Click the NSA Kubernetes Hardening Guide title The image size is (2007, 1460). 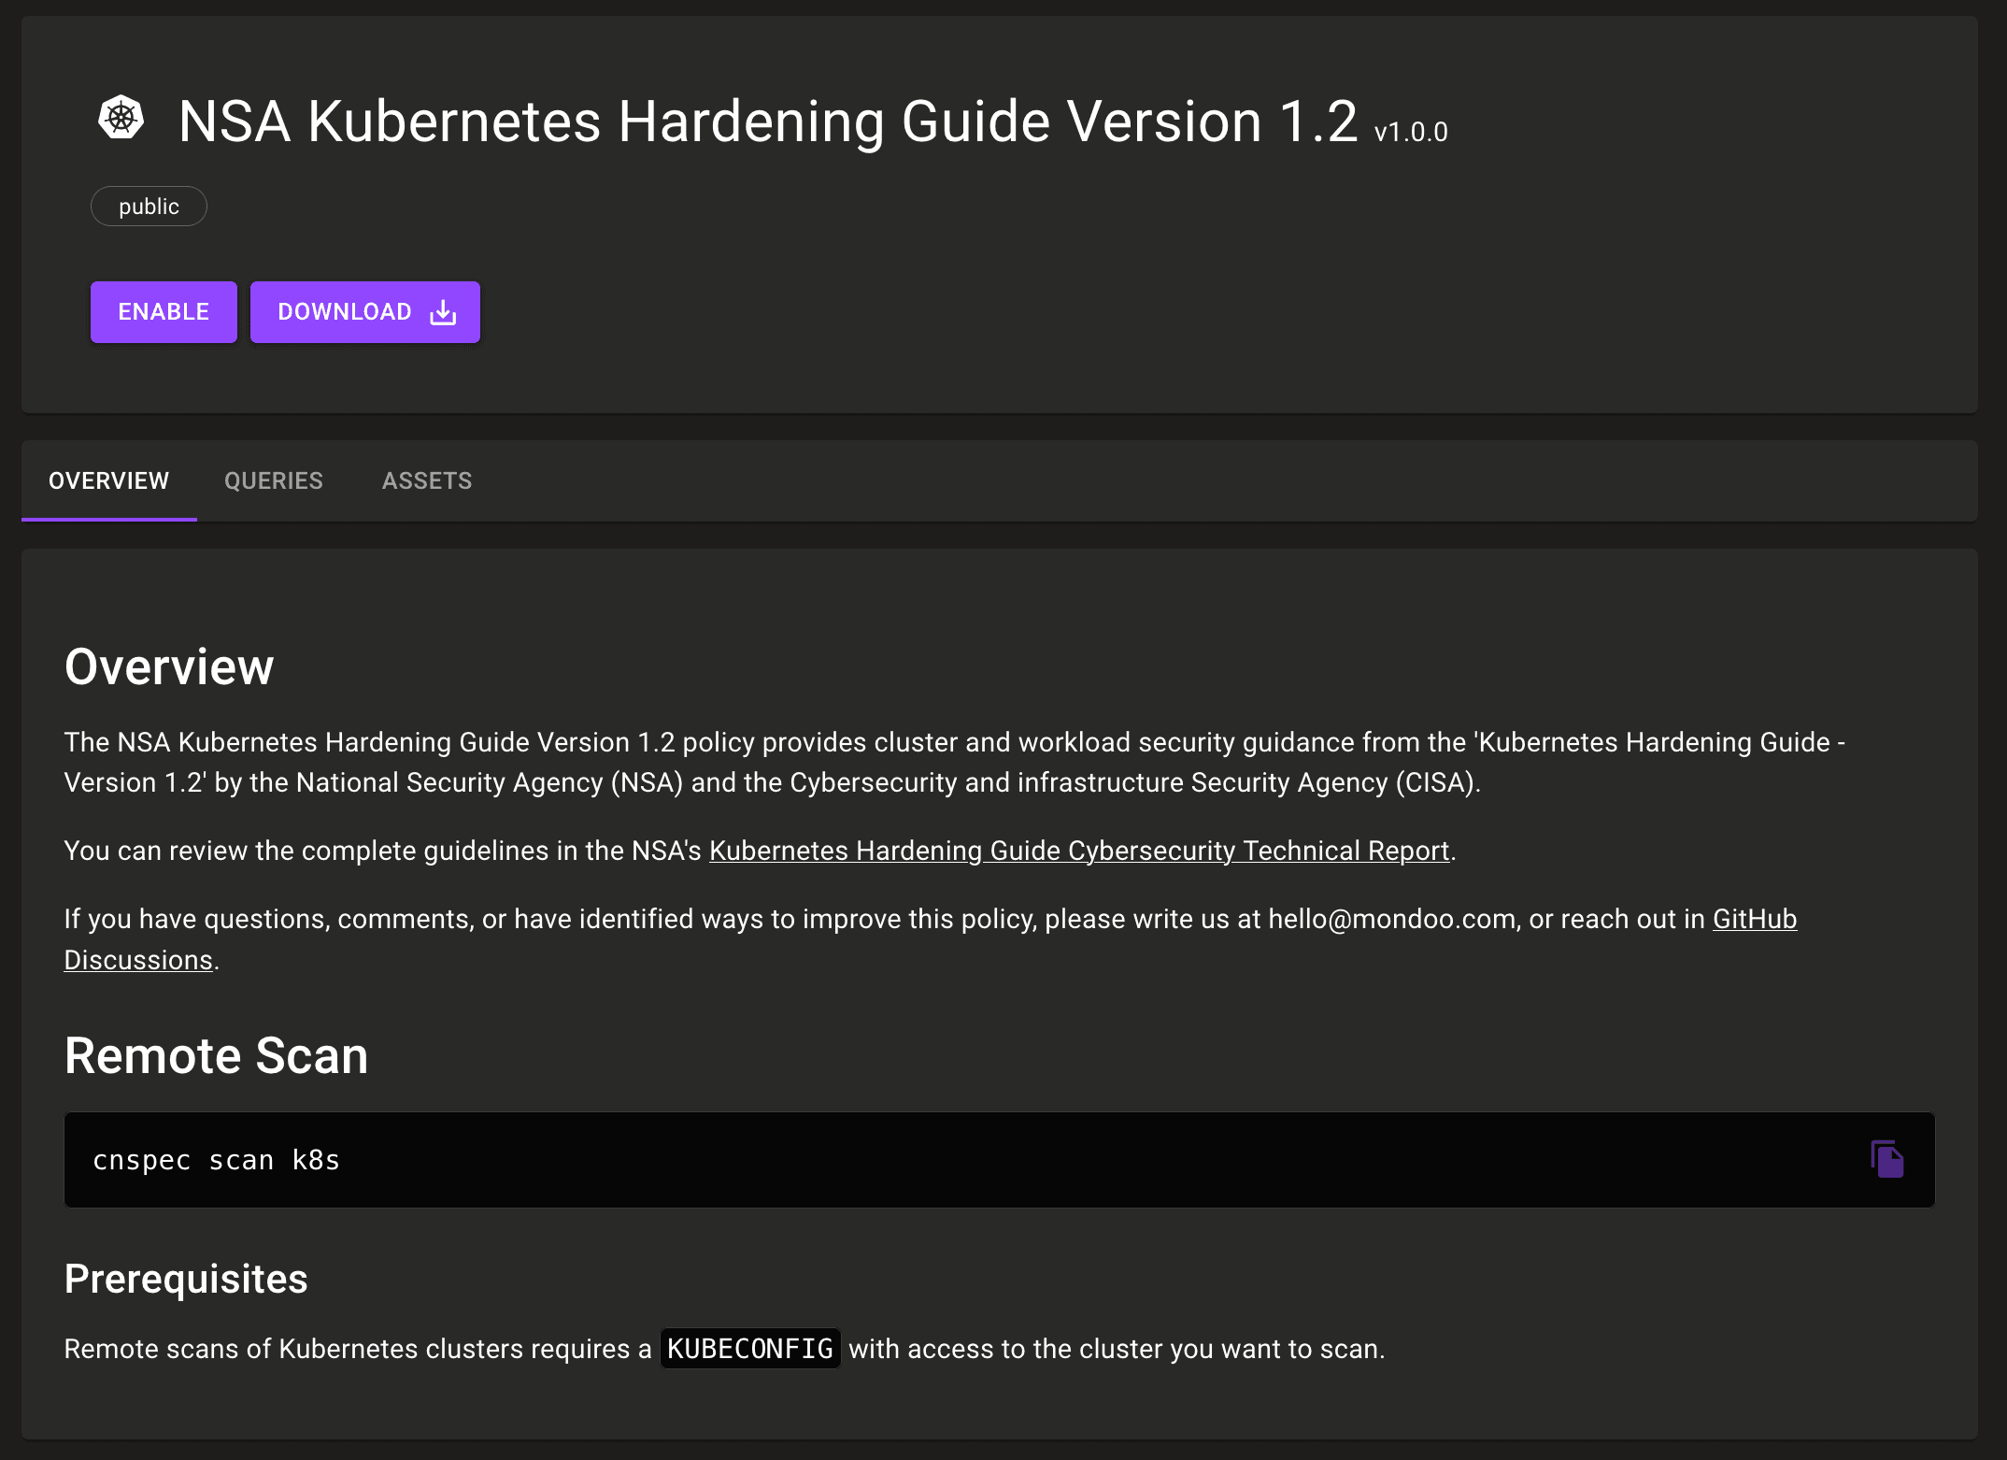pos(767,122)
